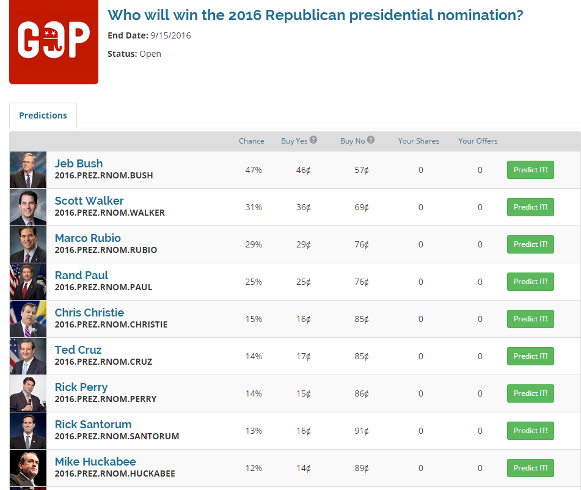
Task: Click the Ted Cruz name link
Action: (x=78, y=350)
